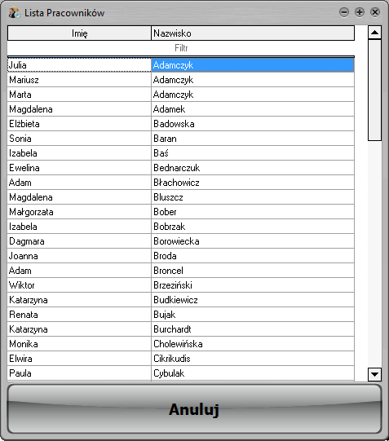Select the surname Broncel
This screenshot has width=389, height=441.
(253, 271)
